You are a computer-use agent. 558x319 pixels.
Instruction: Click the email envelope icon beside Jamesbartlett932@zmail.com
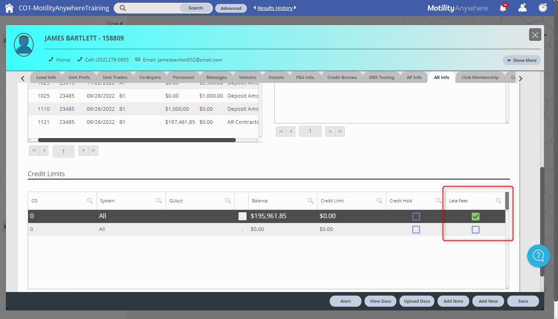click(138, 60)
